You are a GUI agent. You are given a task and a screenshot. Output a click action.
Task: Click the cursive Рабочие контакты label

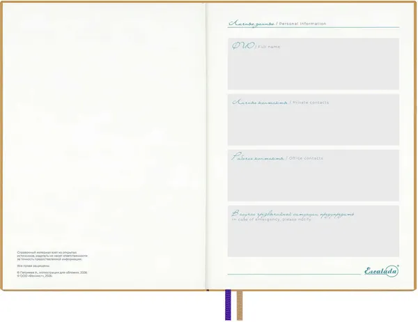pos(258,157)
